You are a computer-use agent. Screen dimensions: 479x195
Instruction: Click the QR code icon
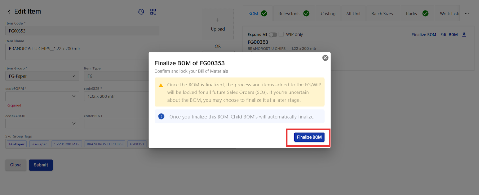(153, 12)
